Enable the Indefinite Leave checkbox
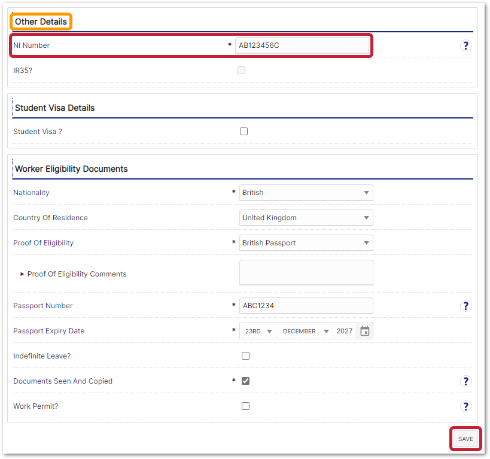The width and height of the screenshot is (490, 459). point(245,356)
